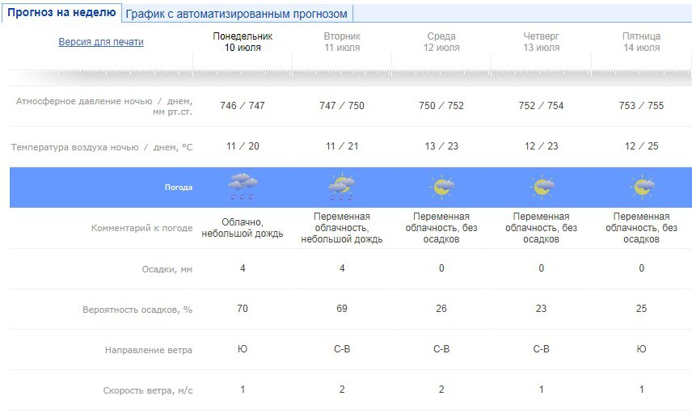Screen dimensions: 692x413
Task: Click Wednesday's partly cloudy sun icon
Action: pyautogui.click(x=441, y=187)
